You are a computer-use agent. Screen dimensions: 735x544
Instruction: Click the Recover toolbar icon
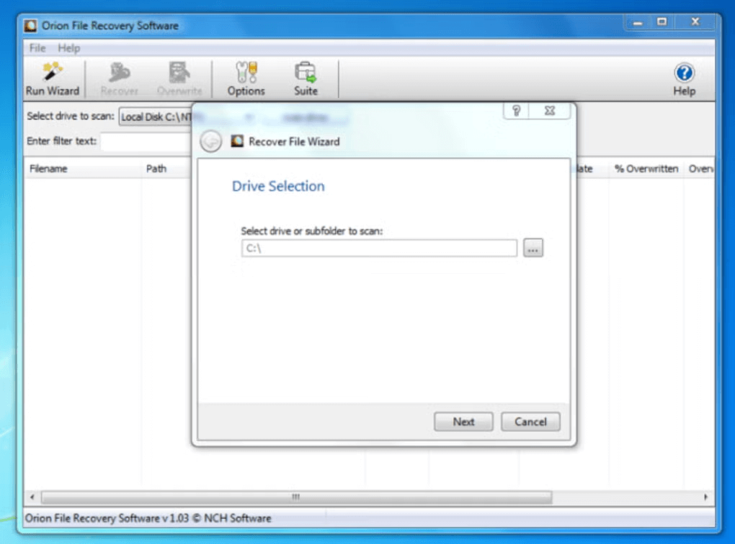pos(119,79)
